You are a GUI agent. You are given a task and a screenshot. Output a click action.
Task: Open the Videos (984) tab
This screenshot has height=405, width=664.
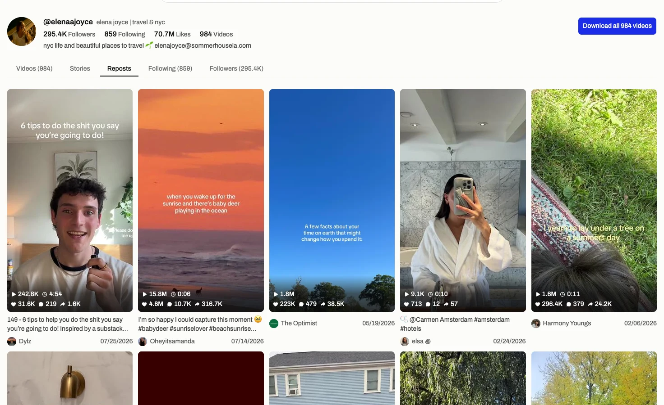pyautogui.click(x=34, y=68)
